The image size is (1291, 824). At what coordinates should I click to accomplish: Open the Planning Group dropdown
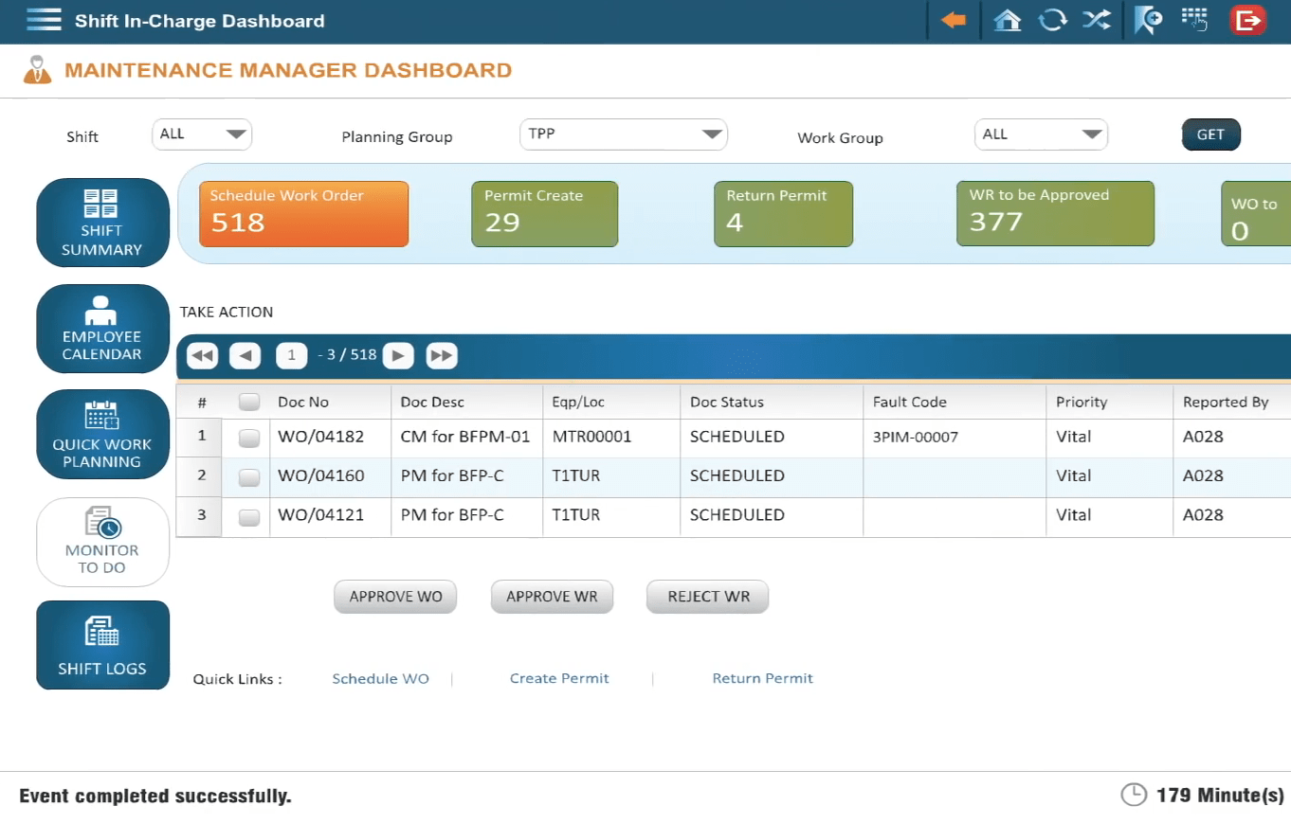[x=623, y=134]
